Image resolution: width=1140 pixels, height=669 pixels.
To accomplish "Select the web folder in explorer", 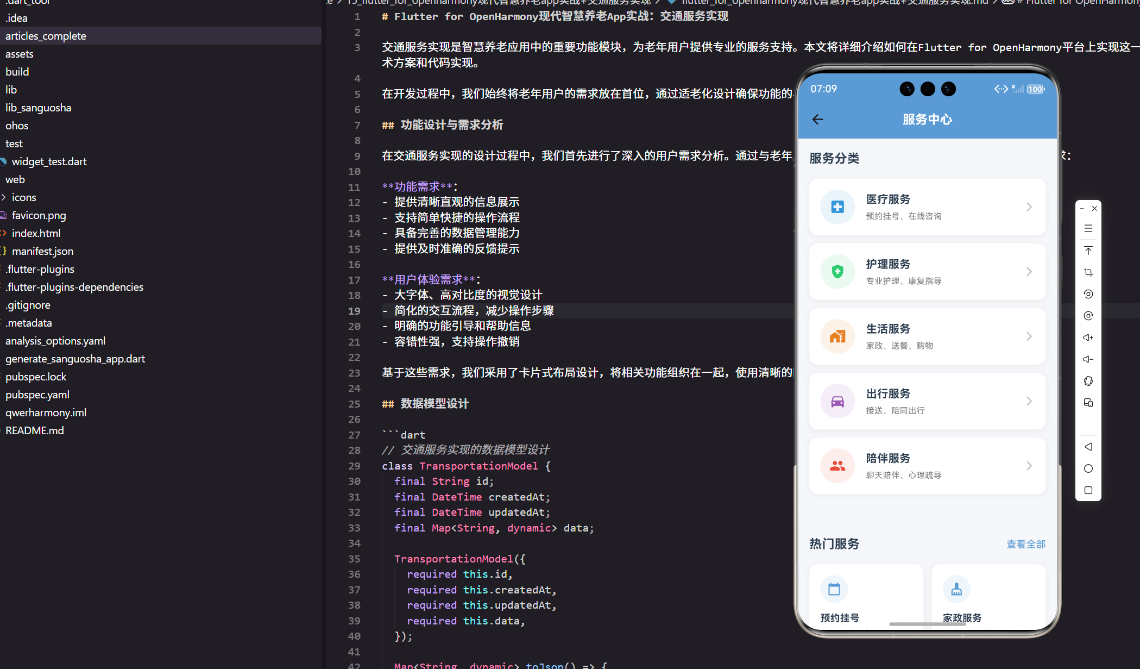I will (161, 179).
